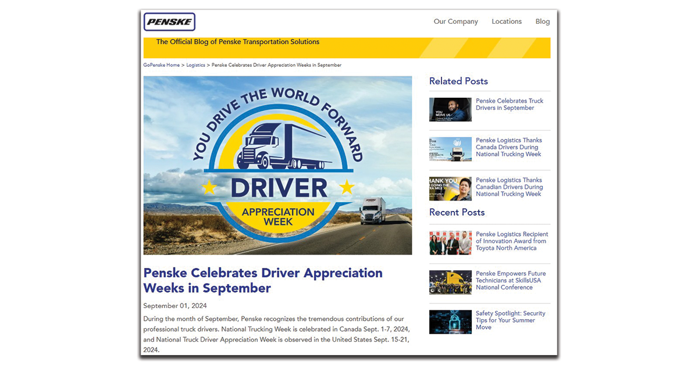Click the GoPenske Home breadcrumb
Image resolution: width=698 pixels, height=365 pixels.
[x=162, y=65]
